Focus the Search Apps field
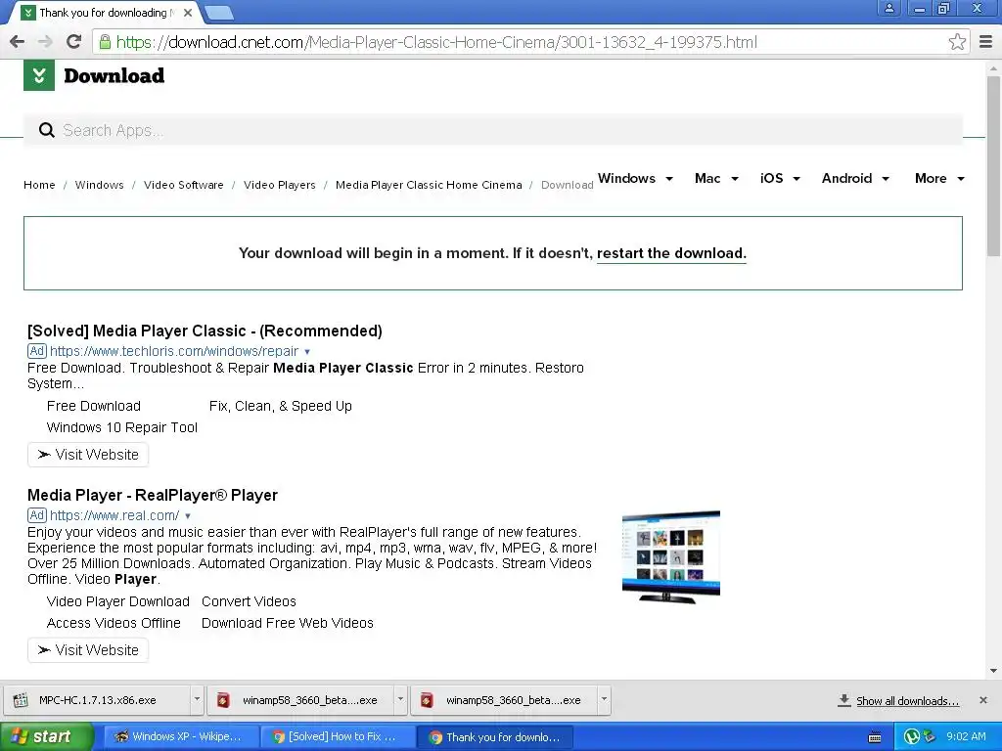 [x=493, y=130]
